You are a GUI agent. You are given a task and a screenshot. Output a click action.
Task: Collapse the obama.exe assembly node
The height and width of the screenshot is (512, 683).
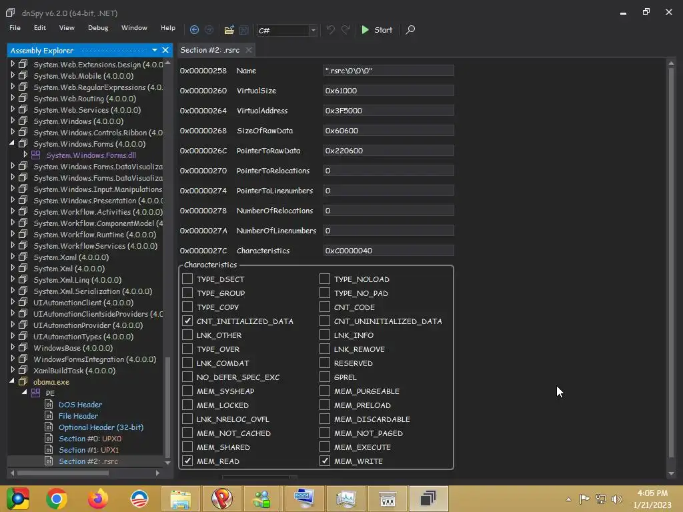tap(12, 381)
